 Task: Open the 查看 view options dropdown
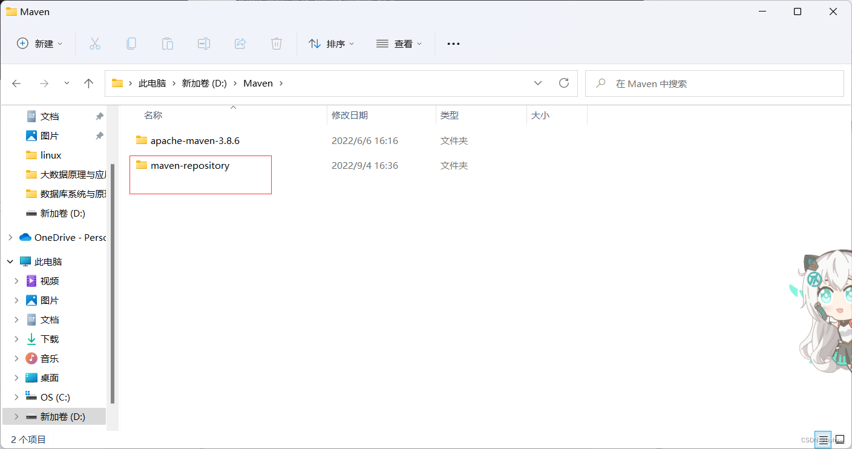coord(399,43)
